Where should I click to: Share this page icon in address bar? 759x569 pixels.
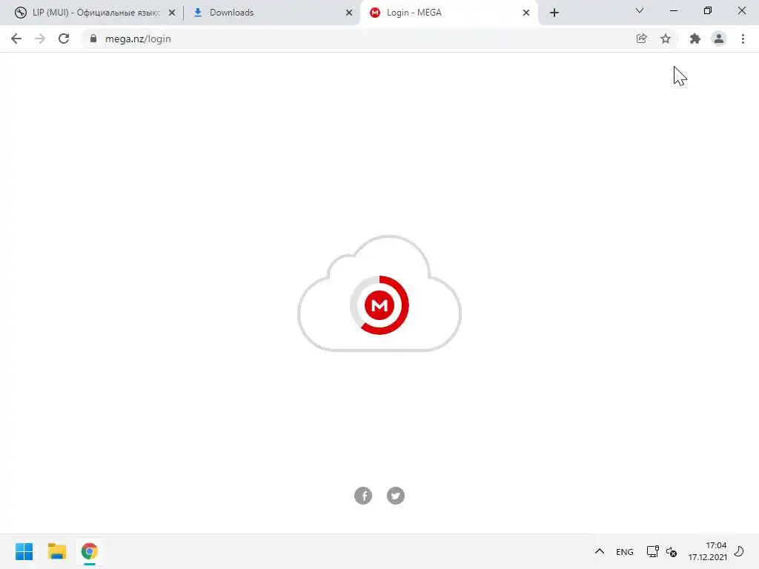coord(641,39)
